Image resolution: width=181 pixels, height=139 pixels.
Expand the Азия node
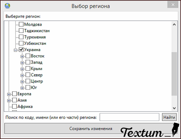pos(9,101)
